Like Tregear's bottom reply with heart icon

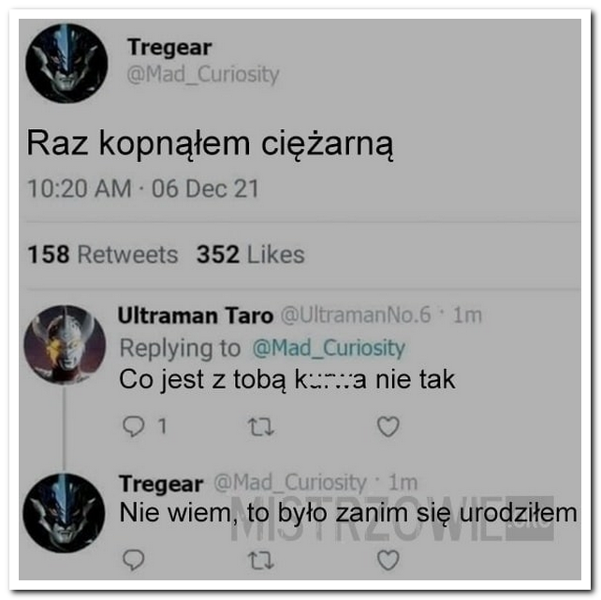point(388,560)
